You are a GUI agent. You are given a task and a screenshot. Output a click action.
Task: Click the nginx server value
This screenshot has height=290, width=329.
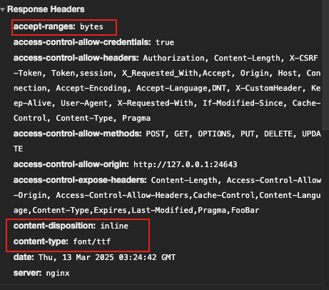58,273
